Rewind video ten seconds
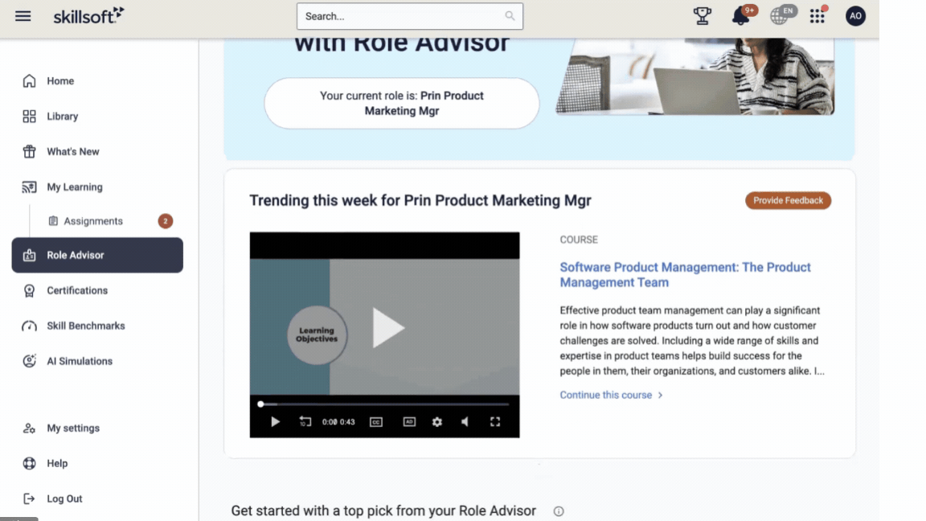 click(305, 422)
